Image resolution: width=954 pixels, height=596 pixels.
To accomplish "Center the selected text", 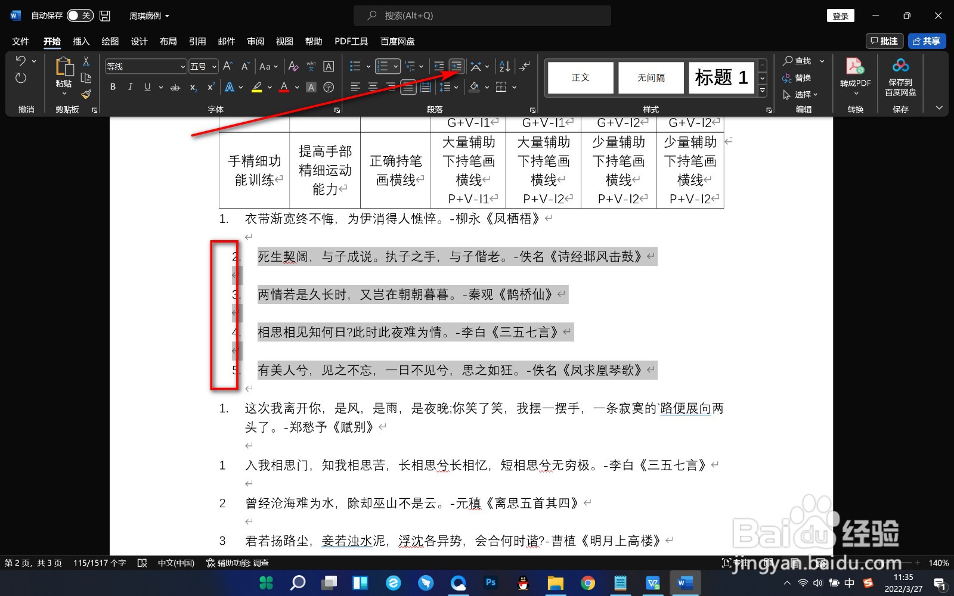I will tap(373, 87).
